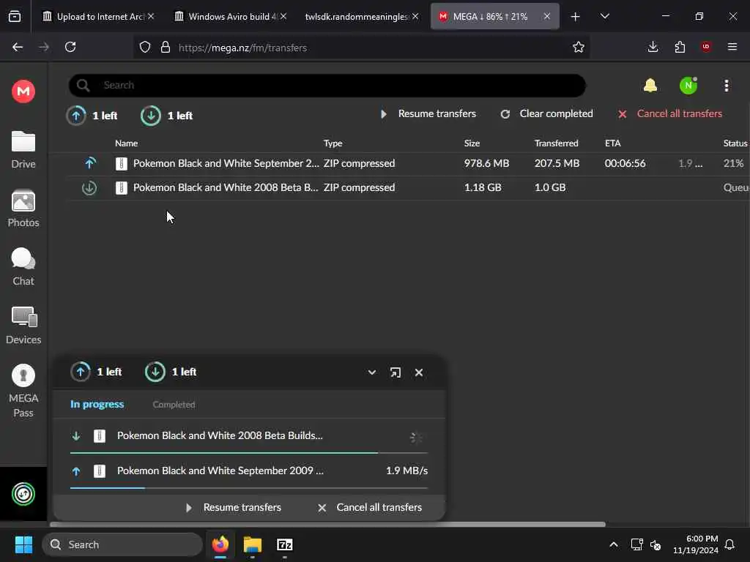
Task: Click the MEGA logo in the sidebar
Action: (x=23, y=91)
